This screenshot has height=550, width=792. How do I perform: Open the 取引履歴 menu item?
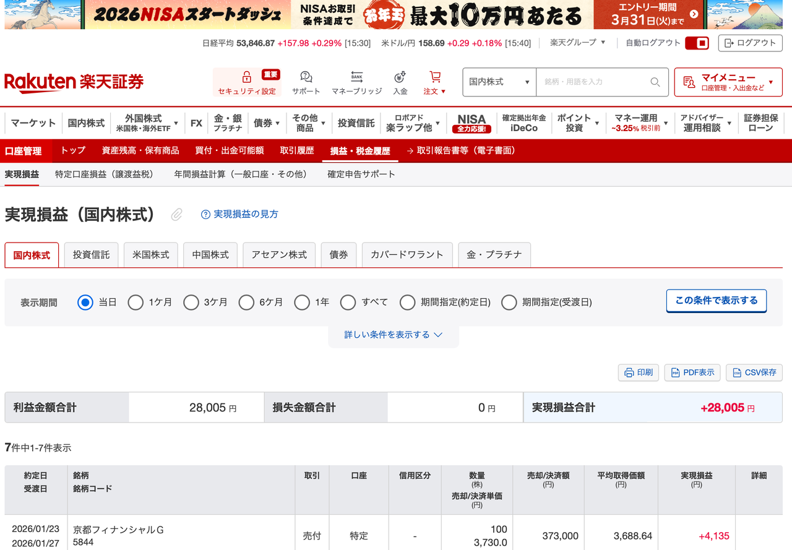296,150
